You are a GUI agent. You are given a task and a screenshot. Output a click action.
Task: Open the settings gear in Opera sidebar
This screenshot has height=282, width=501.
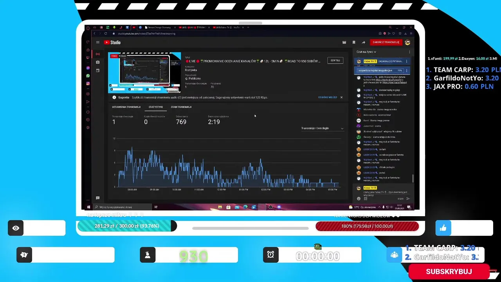[x=88, y=128]
